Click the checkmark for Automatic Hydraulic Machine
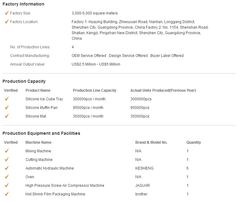 pos(7,168)
